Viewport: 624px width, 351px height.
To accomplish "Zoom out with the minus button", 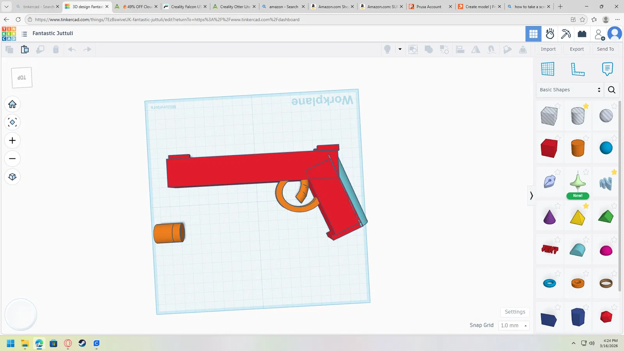I will point(12,159).
